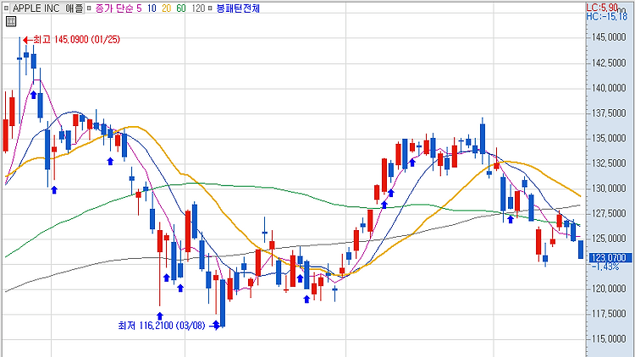Click the 142.5000 price axis label

coord(609,63)
